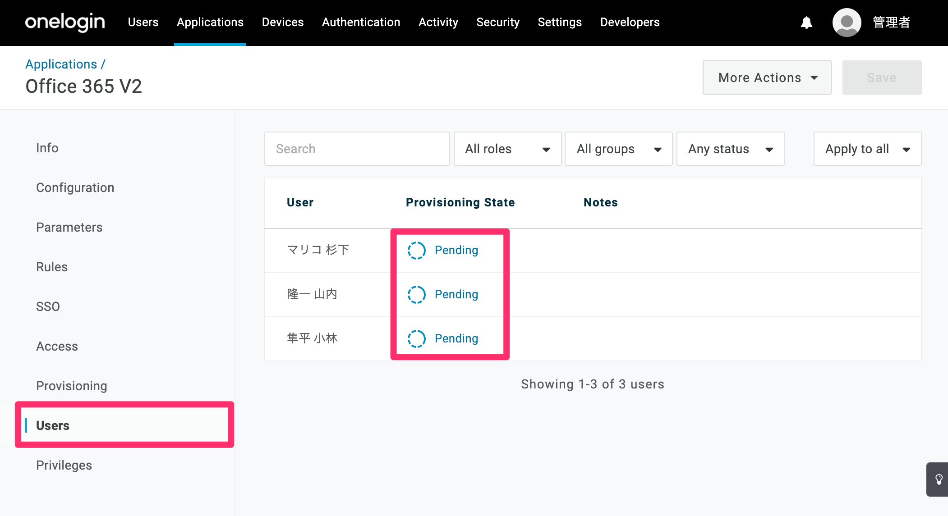
Task: Switch to the Provisioning tab
Action: pos(72,386)
